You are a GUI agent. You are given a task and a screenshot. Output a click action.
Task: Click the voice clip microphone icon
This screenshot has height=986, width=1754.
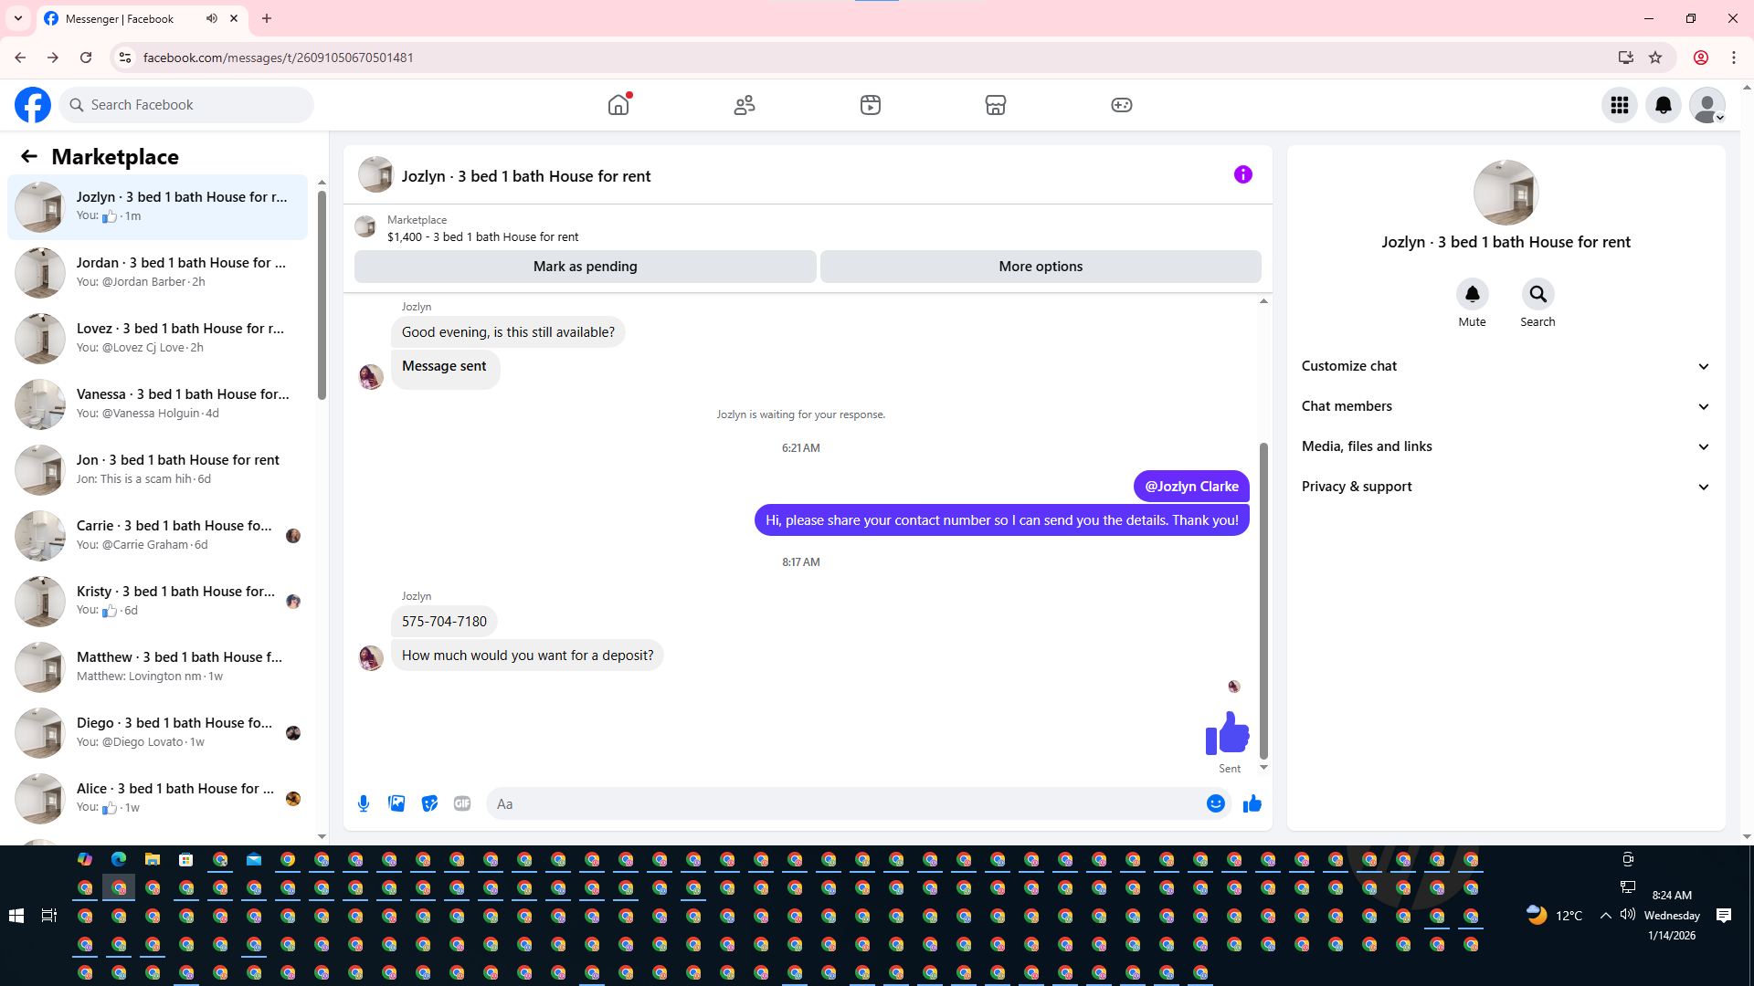[x=364, y=803]
